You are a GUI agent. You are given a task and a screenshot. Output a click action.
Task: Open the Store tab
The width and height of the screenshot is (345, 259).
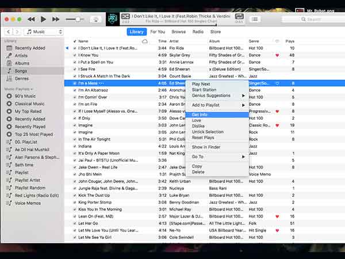216,32
